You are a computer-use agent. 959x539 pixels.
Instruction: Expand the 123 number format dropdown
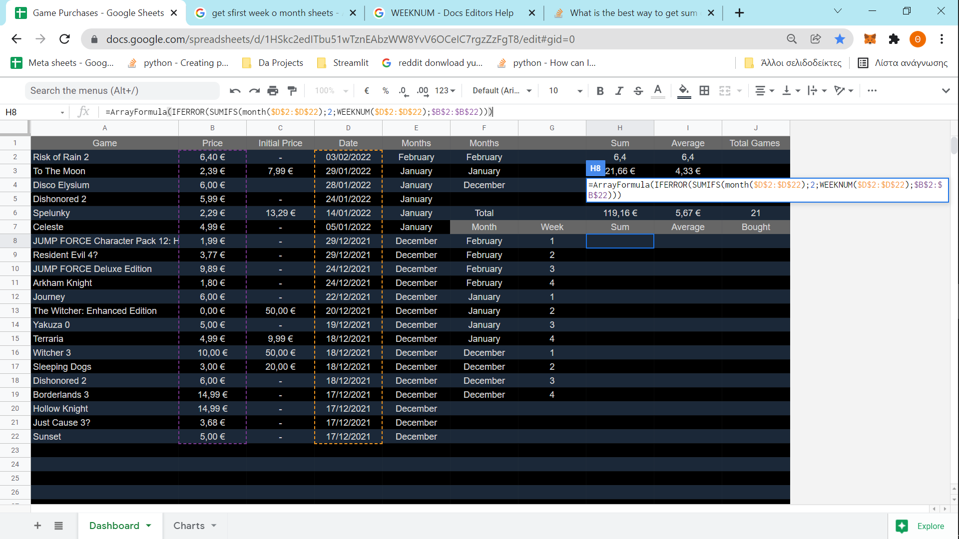(445, 91)
